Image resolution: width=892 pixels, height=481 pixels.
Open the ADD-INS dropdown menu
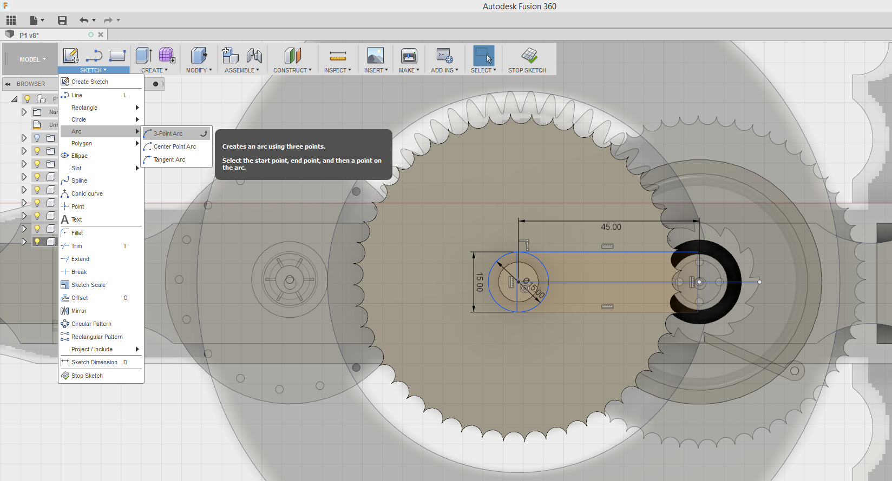tap(444, 70)
